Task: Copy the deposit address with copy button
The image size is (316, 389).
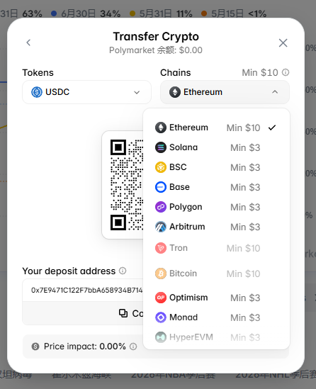Action: 83,313
